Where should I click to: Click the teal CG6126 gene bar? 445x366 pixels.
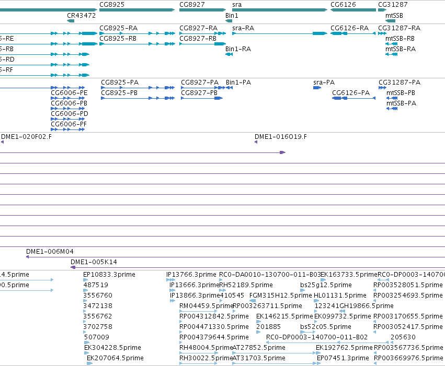pos(353,10)
